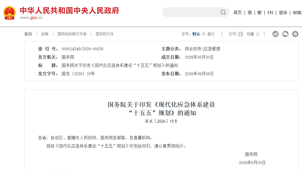Share to Weibo icon
302x169 pixels.
pyautogui.click(x=276, y=34)
